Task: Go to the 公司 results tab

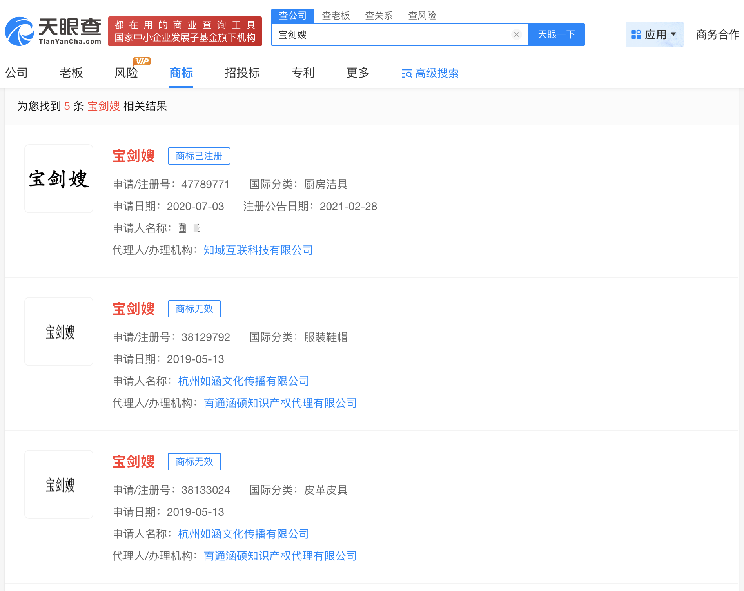Action: tap(16, 73)
